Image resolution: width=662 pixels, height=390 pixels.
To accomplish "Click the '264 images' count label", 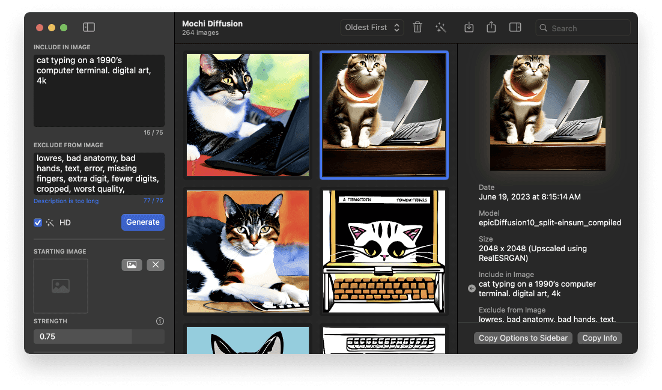I will [200, 32].
